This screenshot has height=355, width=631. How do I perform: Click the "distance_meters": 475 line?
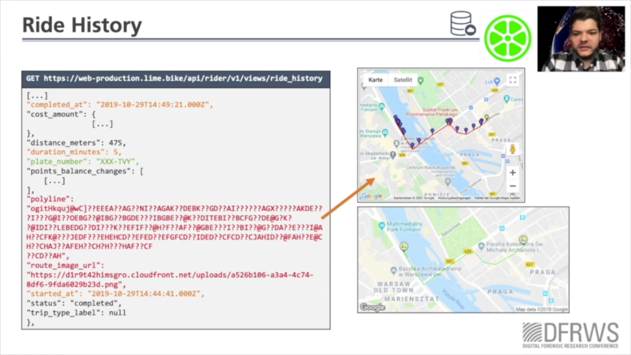click(x=76, y=143)
